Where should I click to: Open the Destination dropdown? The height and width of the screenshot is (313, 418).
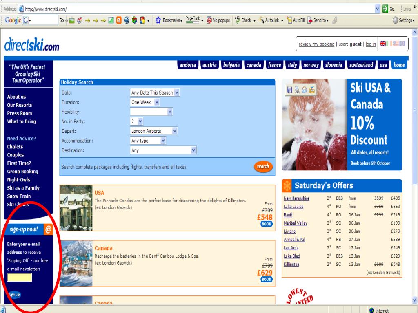(x=163, y=150)
